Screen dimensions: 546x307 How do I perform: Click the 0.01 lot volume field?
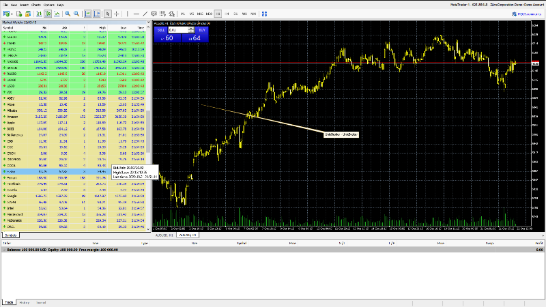[x=178, y=30]
